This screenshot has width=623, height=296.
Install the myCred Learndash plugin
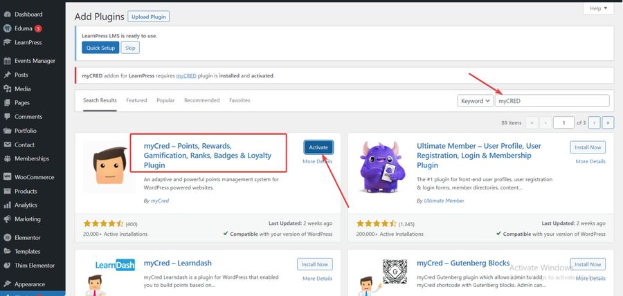click(x=315, y=264)
